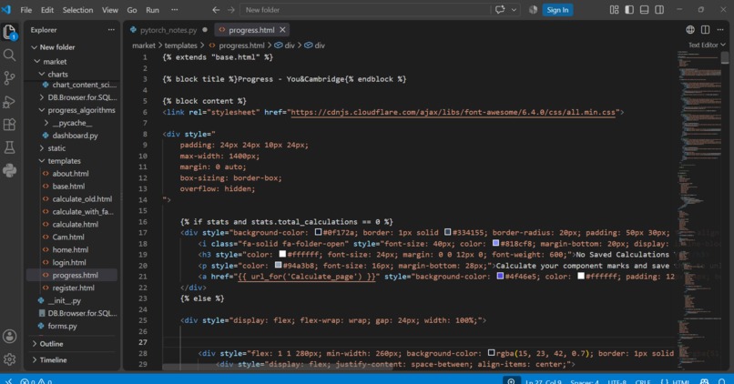Open the Explorer view in activity bar
This screenshot has height=384, width=734.
tap(9, 32)
